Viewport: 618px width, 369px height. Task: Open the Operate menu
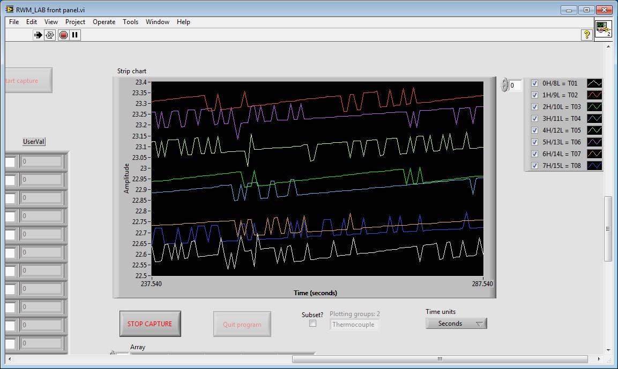[x=104, y=22]
